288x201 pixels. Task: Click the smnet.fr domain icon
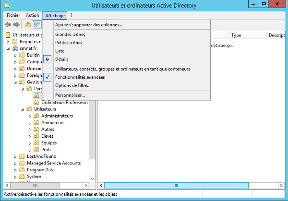[x=15, y=48]
